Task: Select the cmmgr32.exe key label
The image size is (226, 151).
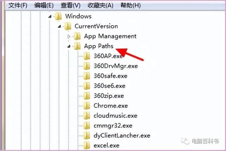Action: [113, 126]
